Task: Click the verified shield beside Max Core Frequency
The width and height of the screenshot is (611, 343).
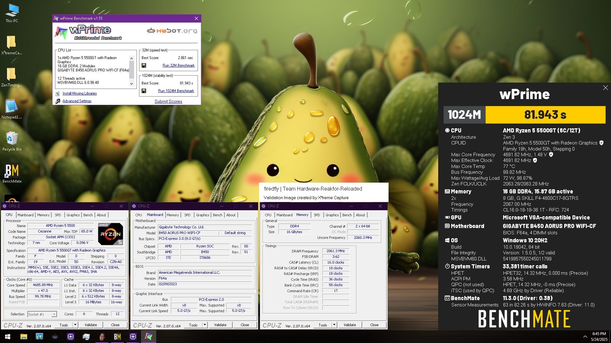Action: 551,155
